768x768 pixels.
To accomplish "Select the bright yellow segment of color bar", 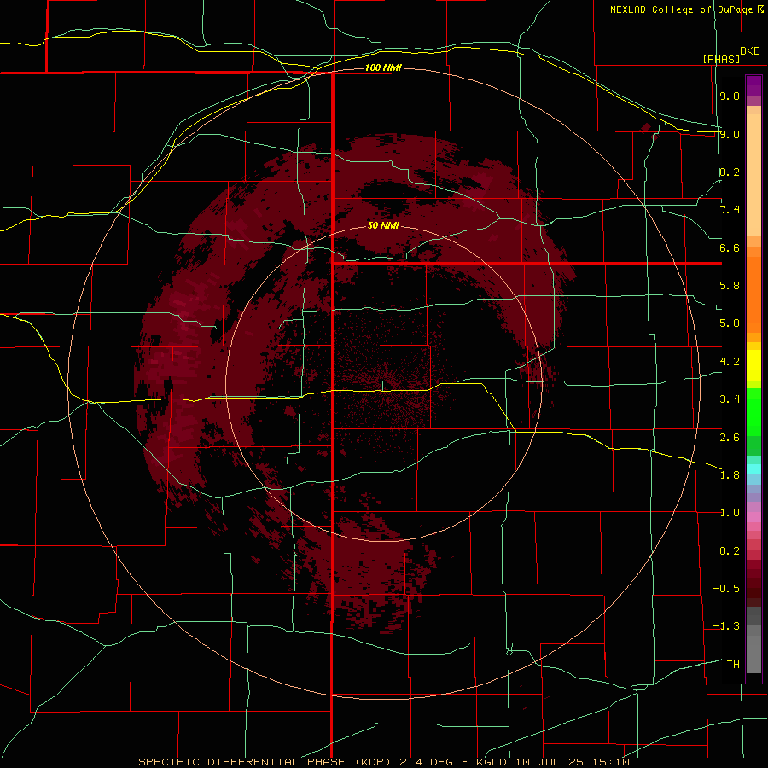I will pos(753,365).
